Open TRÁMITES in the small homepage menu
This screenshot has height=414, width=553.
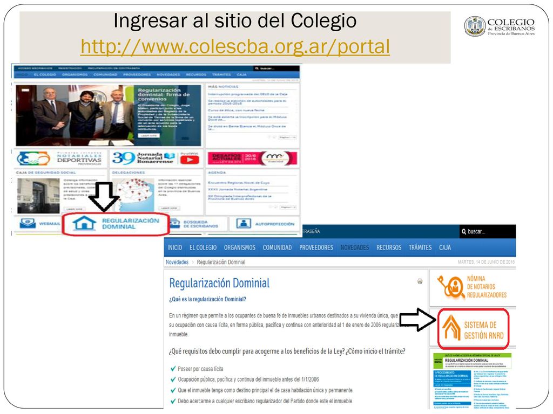(221, 74)
